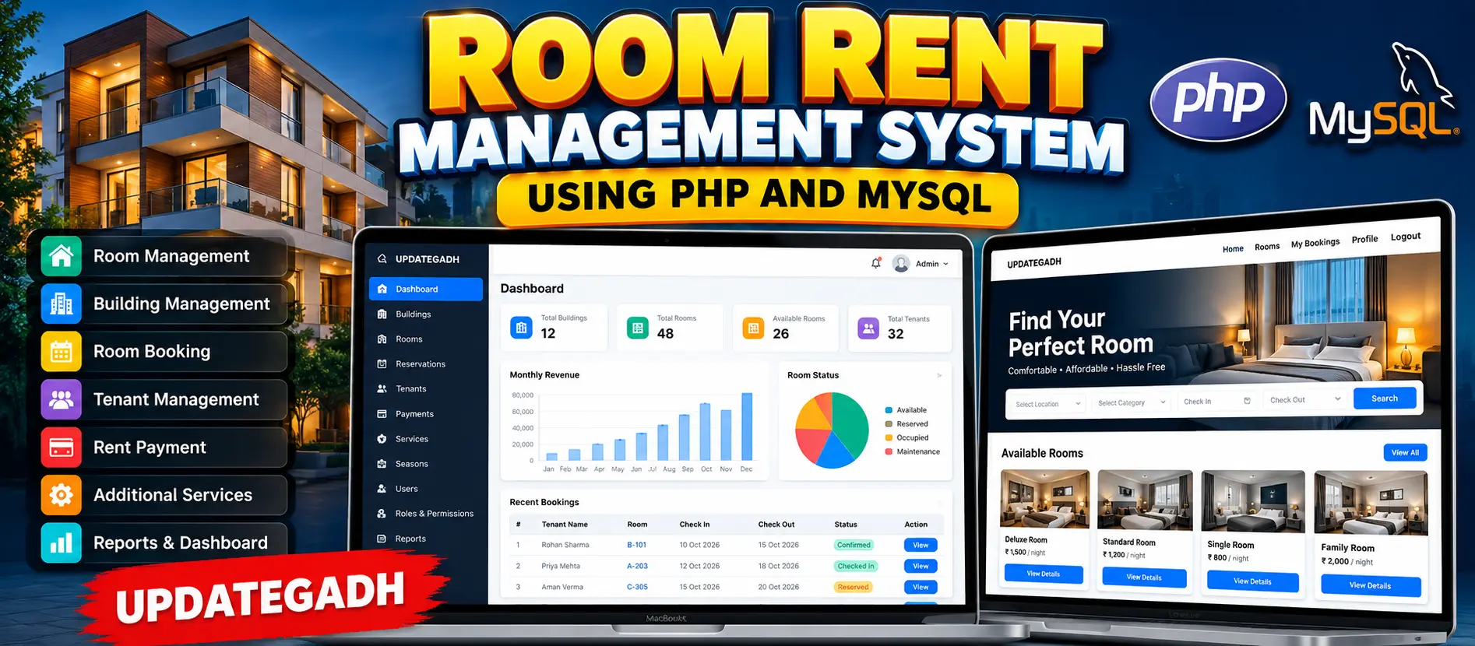Click the Total Tenants card icon
The height and width of the screenshot is (646, 1475).
pos(868,328)
